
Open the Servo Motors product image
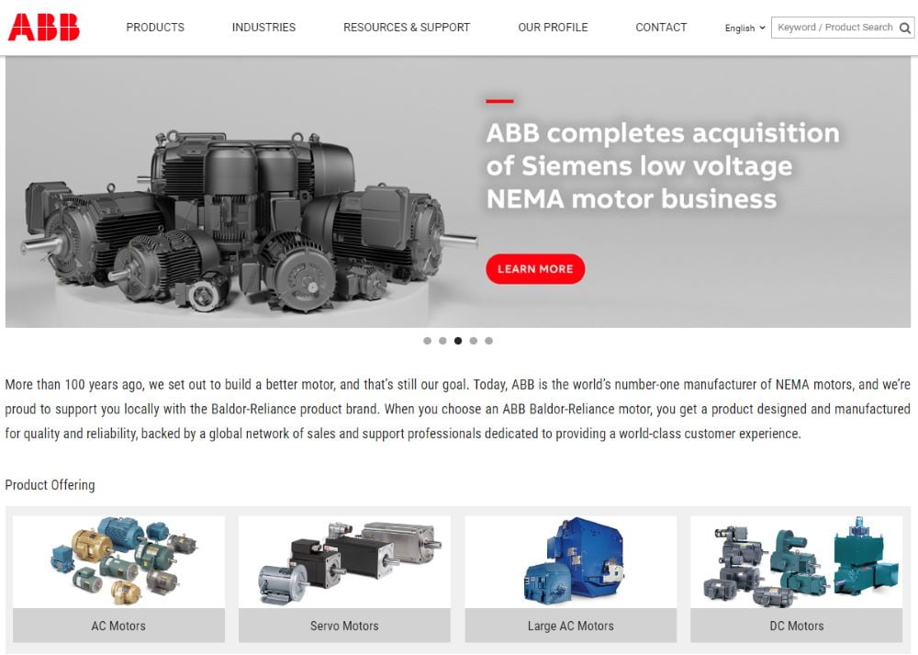(344, 561)
